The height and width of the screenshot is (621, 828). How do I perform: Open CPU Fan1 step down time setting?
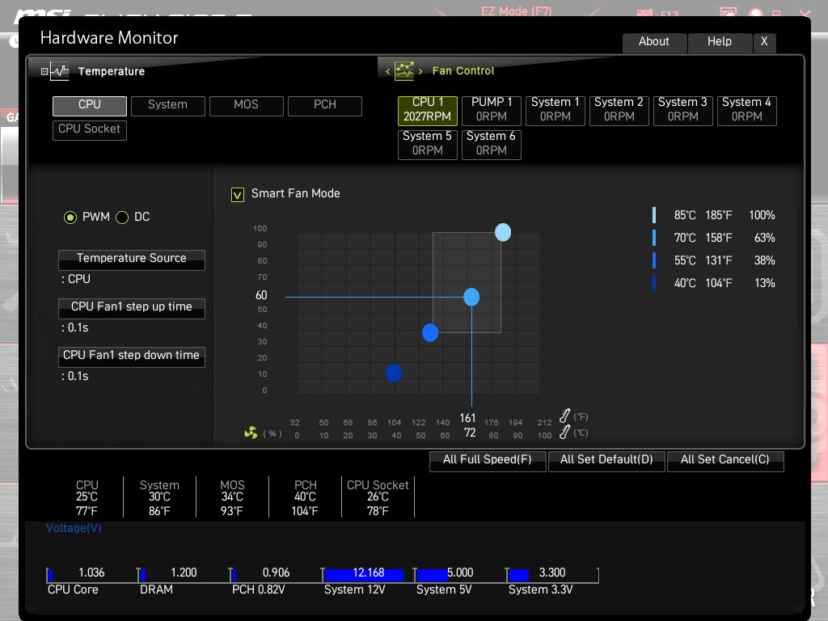coord(132,357)
